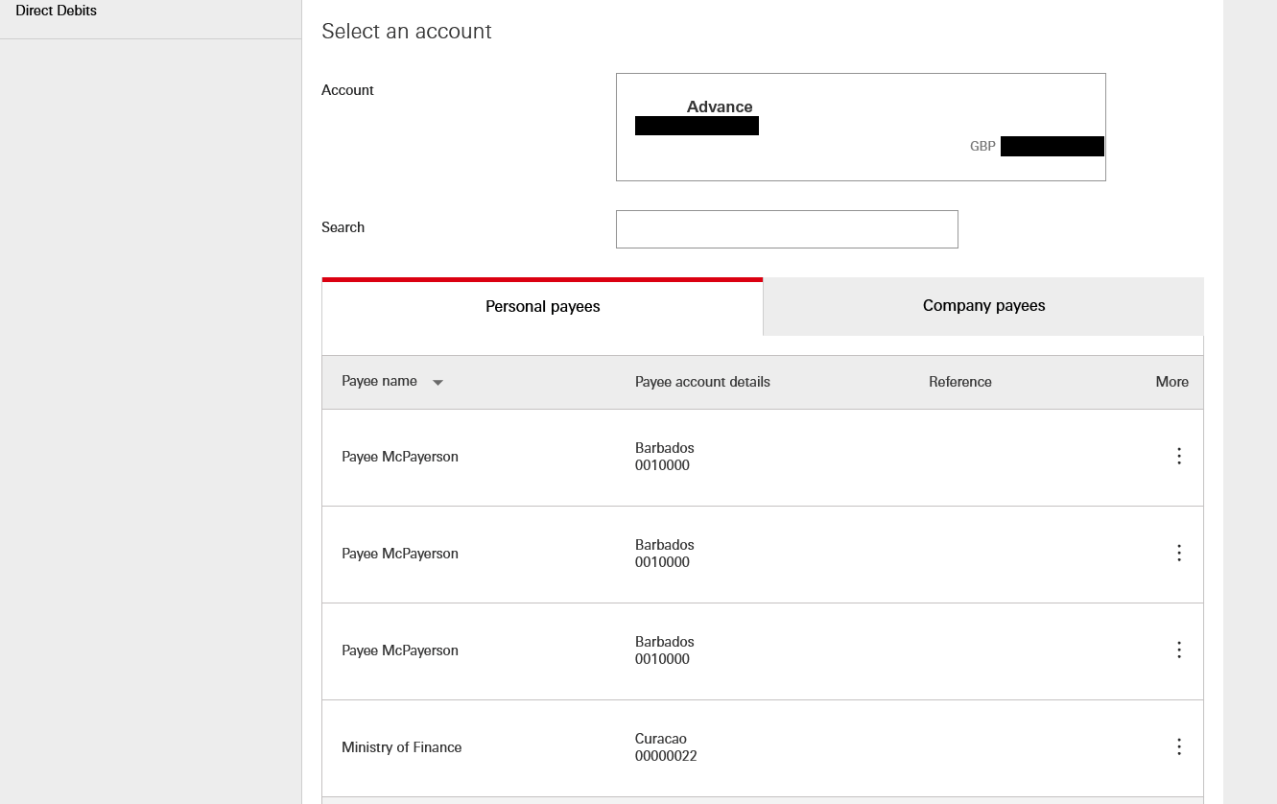
Task: Click the Reference column header
Action: [959, 382]
